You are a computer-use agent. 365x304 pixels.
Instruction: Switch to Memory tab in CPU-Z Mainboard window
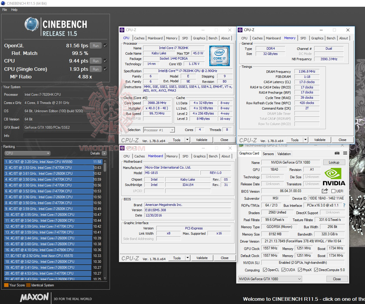point(172,156)
